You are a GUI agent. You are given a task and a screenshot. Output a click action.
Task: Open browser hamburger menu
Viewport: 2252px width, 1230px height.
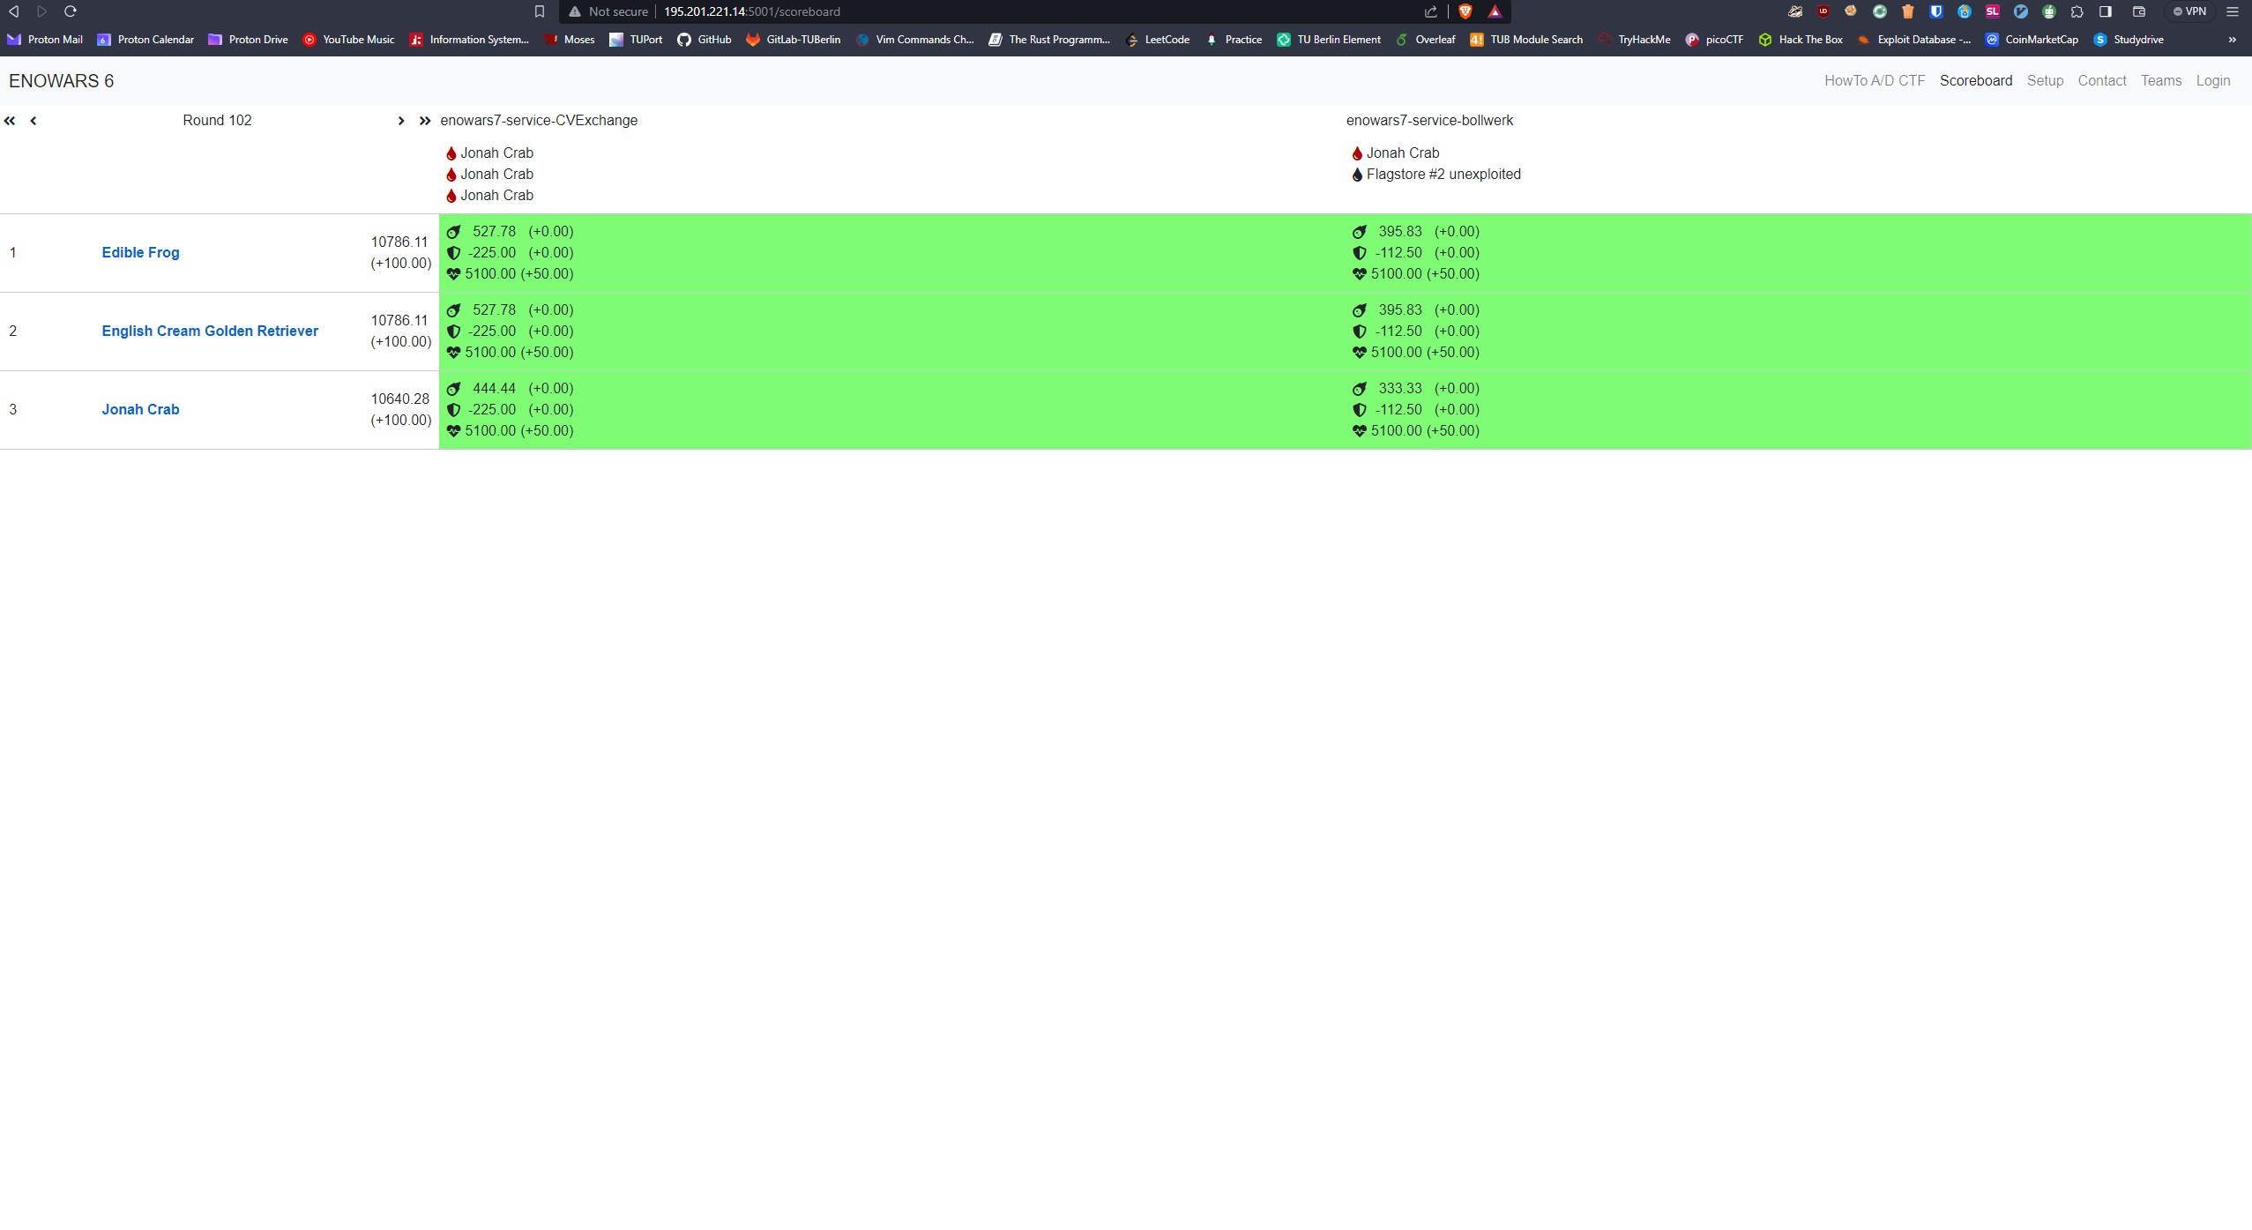(2233, 11)
